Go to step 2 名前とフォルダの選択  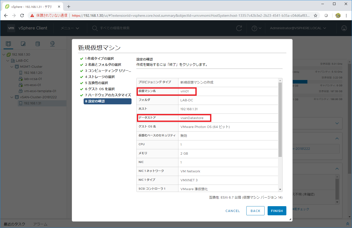point(103,64)
